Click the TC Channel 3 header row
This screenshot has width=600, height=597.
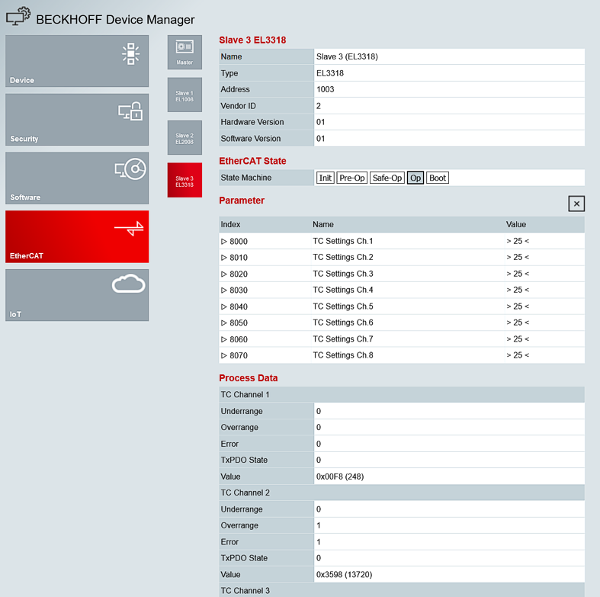[402, 590]
